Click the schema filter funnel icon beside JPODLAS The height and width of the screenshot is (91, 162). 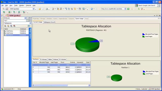click(x=28, y=18)
